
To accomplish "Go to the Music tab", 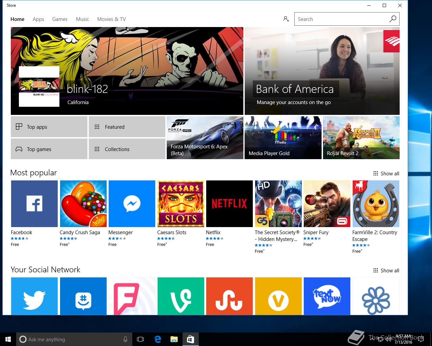I will (82, 19).
